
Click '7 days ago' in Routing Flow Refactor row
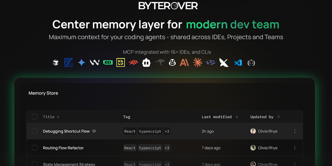[211, 148]
